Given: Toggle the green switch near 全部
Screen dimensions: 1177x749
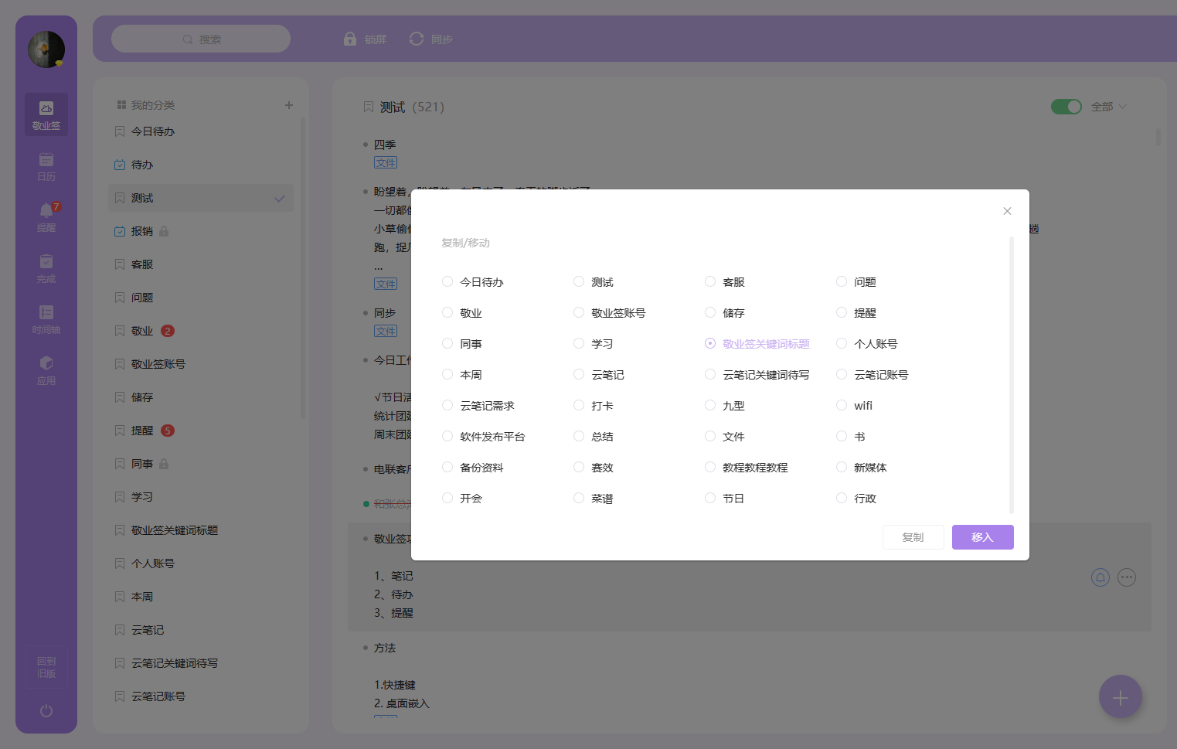Looking at the screenshot, I should (1066, 107).
